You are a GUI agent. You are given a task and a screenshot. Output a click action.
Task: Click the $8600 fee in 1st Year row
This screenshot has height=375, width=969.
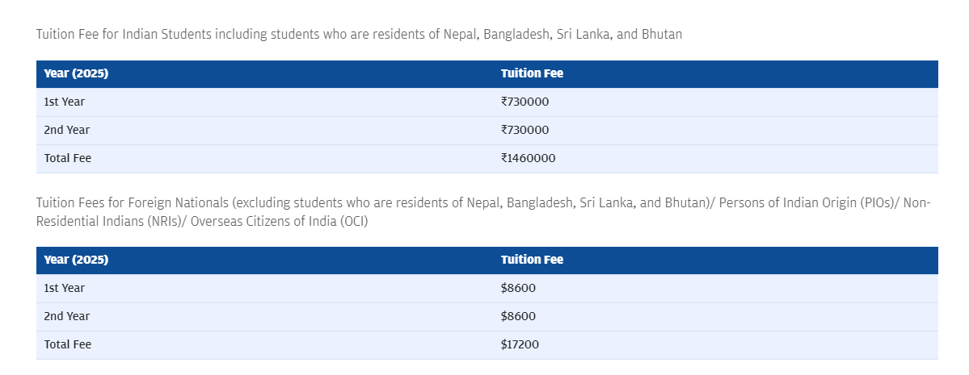(x=519, y=288)
